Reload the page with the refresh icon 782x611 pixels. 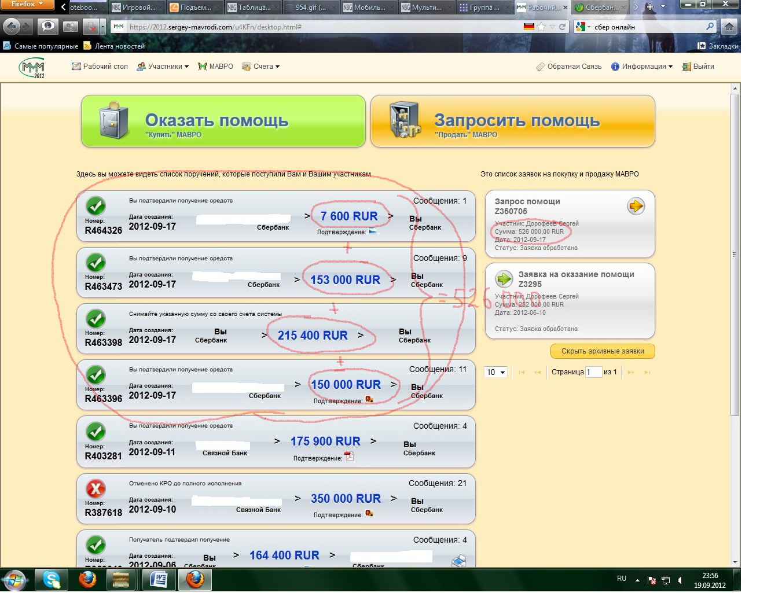click(x=561, y=27)
